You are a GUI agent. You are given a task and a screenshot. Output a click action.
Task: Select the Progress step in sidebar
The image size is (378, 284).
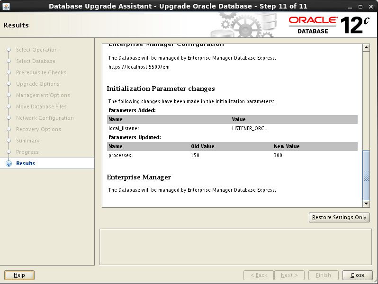27,152
